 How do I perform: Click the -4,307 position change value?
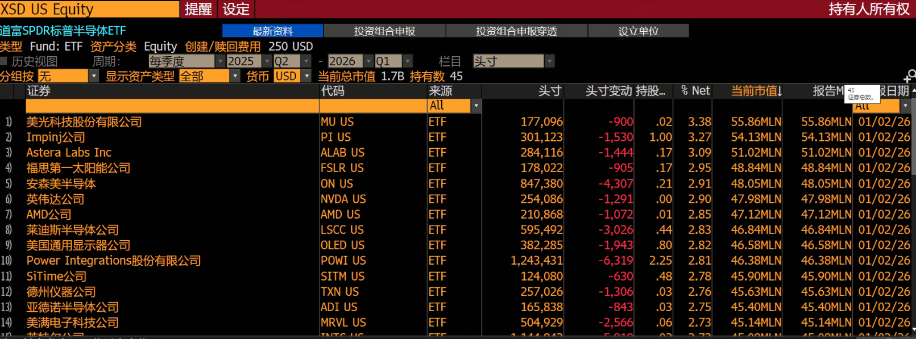click(616, 183)
